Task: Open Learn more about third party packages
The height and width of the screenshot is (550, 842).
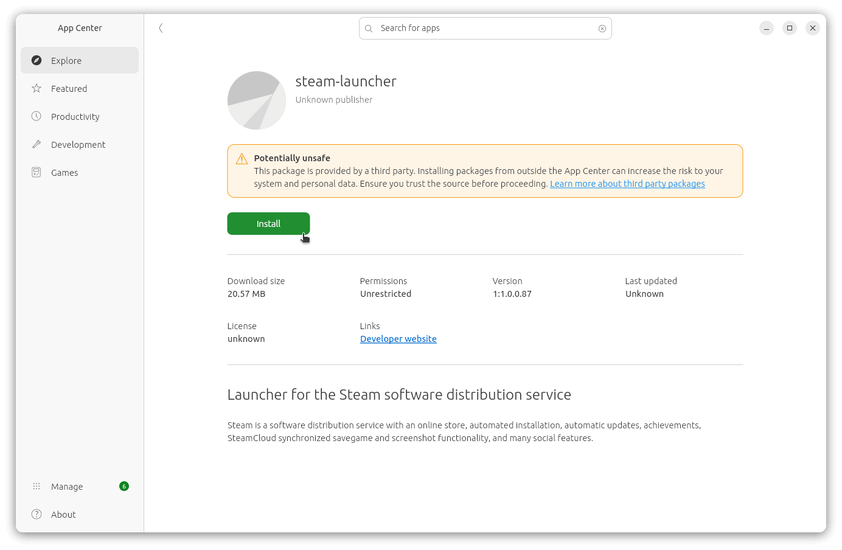Action: click(627, 184)
